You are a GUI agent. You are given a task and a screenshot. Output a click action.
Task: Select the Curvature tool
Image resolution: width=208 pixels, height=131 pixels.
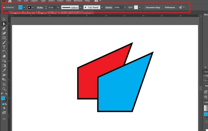click(x=4, y=33)
